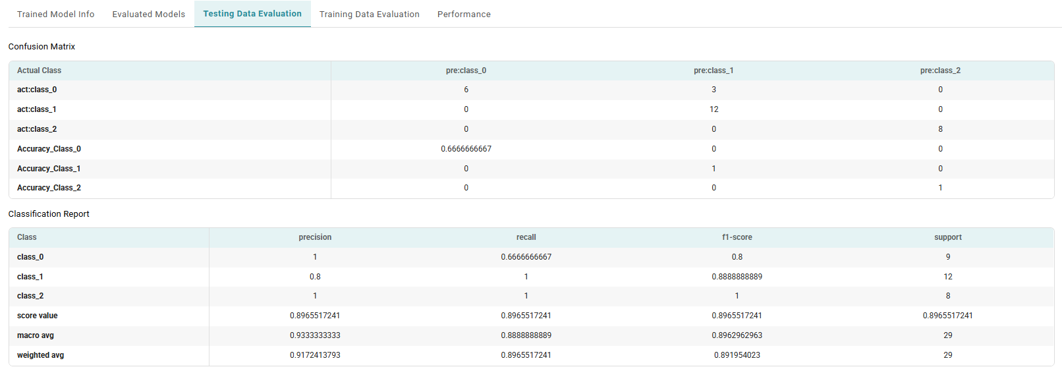This screenshot has height=371, width=1062.
Task: Select the macro avg row label
Action: click(36, 335)
